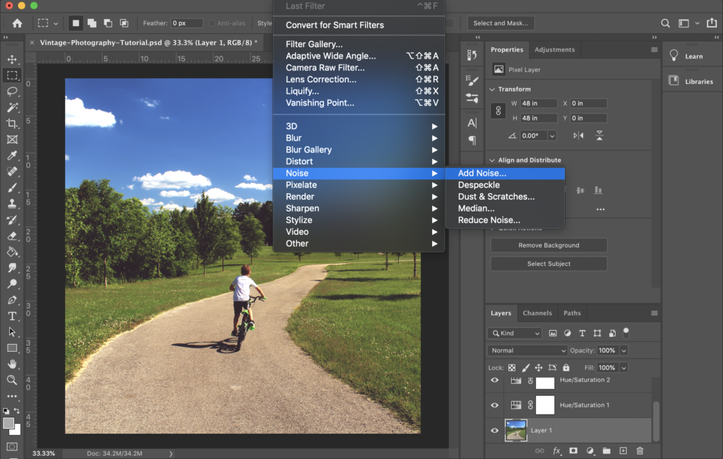Open the Libraries panel
The image size is (723, 459).
pyautogui.click(x=692, y=82)
